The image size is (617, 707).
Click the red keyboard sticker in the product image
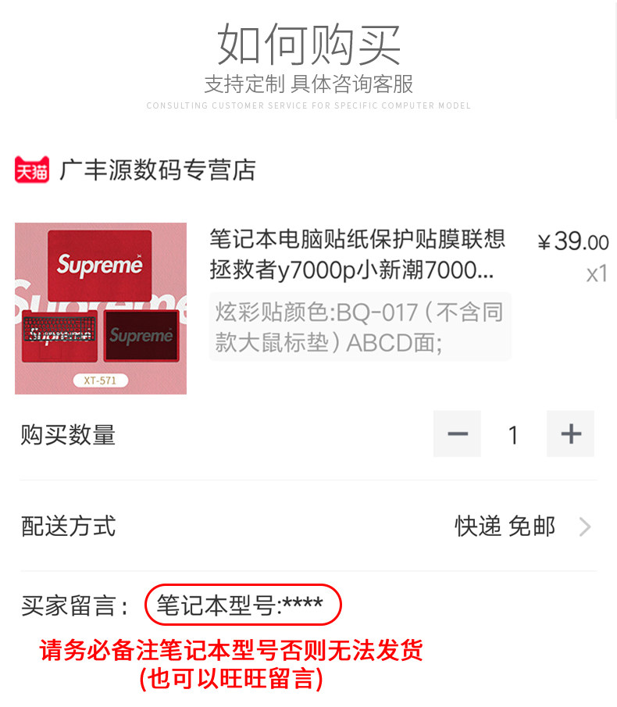[x=59, y=336]
